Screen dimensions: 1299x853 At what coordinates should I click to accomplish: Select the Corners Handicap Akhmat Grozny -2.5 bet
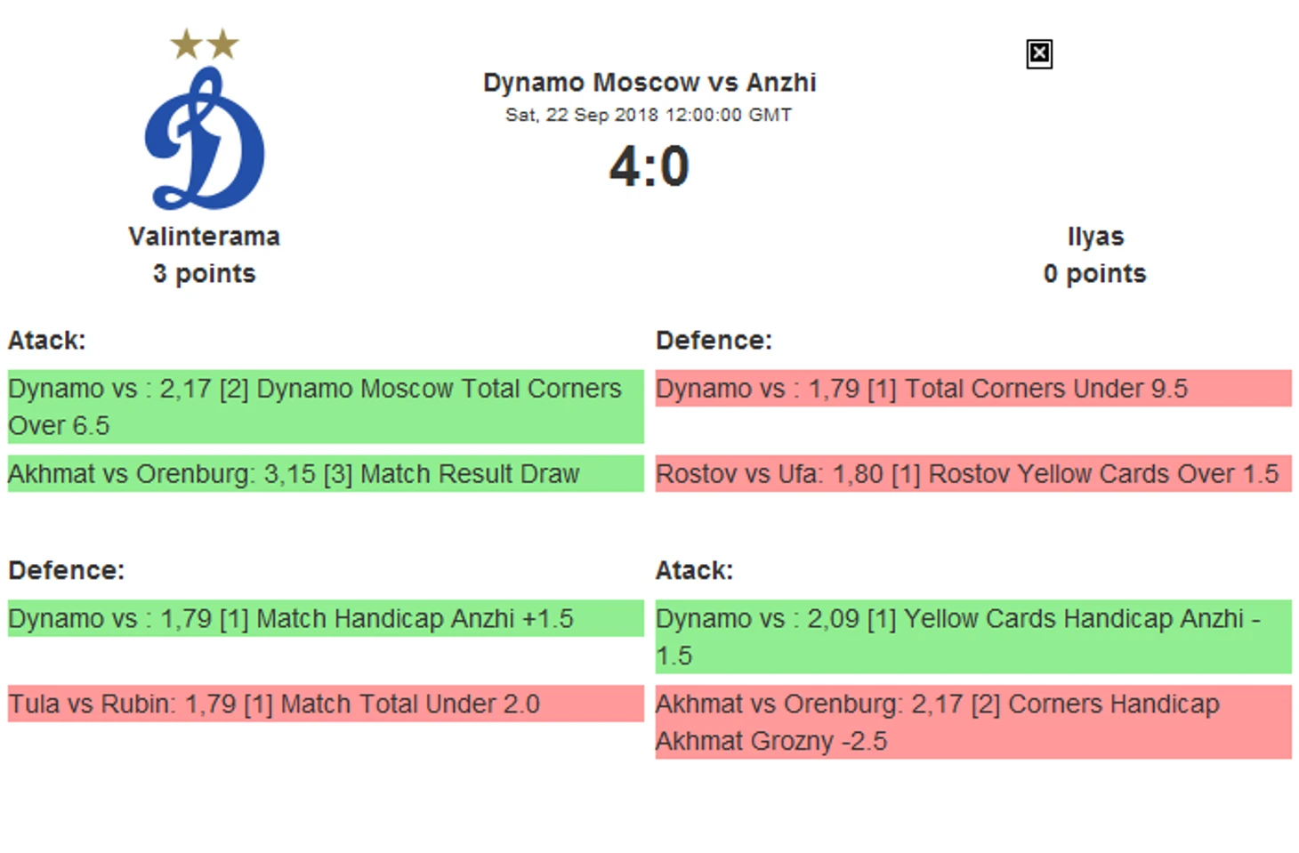[973, 722]
